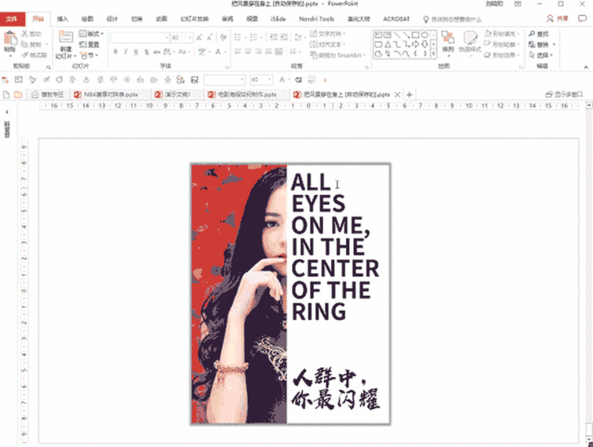Expand the shapes gallery More arrow
Image resolution: width=593 pixels, height=447 pixels.
pos(433,55)
